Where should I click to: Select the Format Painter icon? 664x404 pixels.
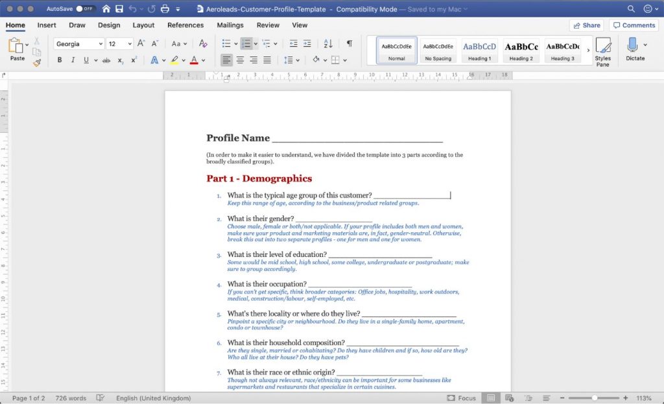tap(37, 62)
